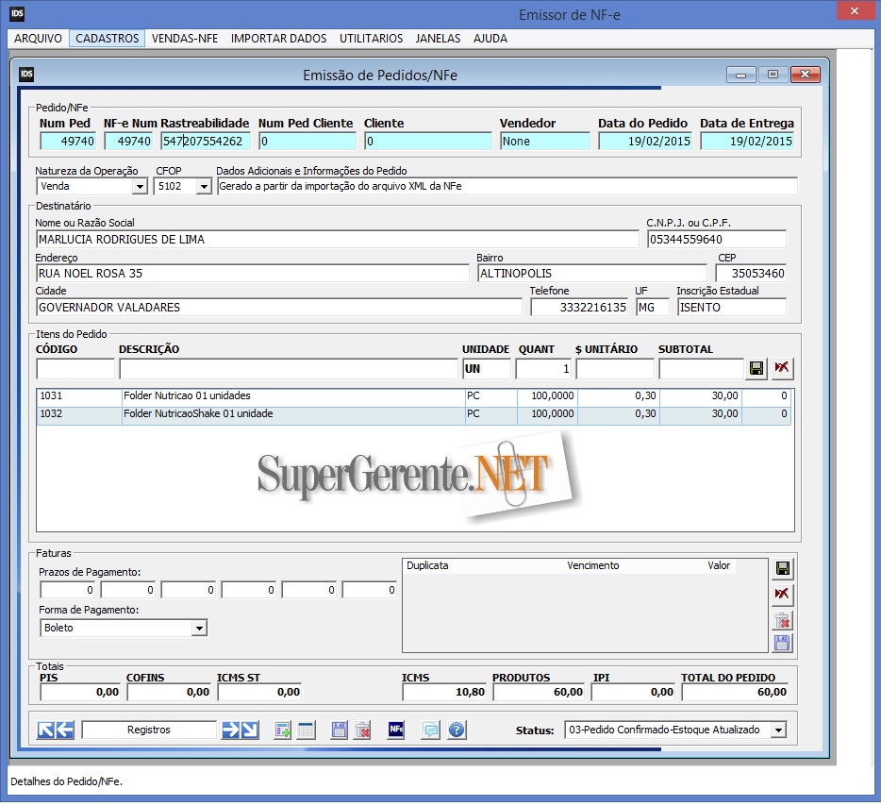Screen dimensions: 881x806
Task: Open the comment balloon icon
Action: pos(430,730)
